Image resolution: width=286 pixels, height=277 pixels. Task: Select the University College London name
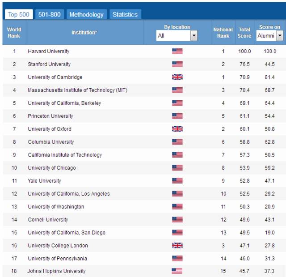coord(58,246)
